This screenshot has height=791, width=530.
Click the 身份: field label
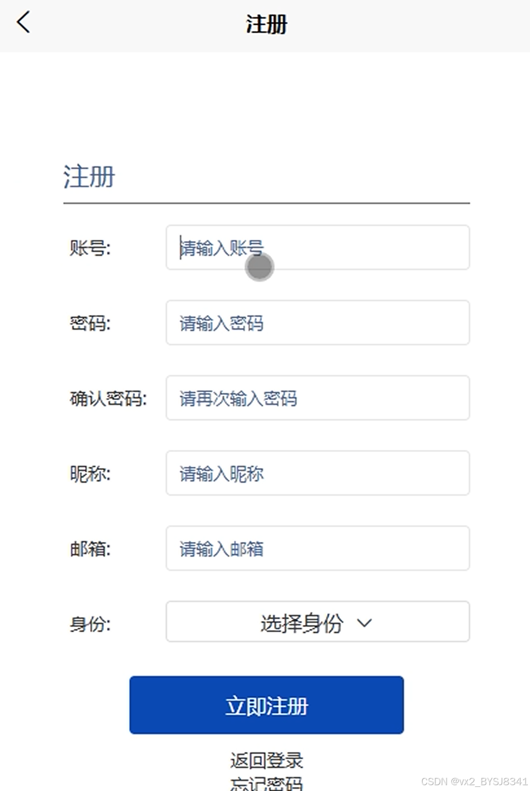(x=90, y=624)
